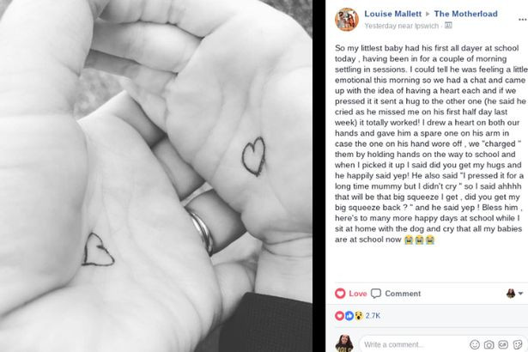
Task: Click the Comment button label
Action: click(x=402, y=294)
